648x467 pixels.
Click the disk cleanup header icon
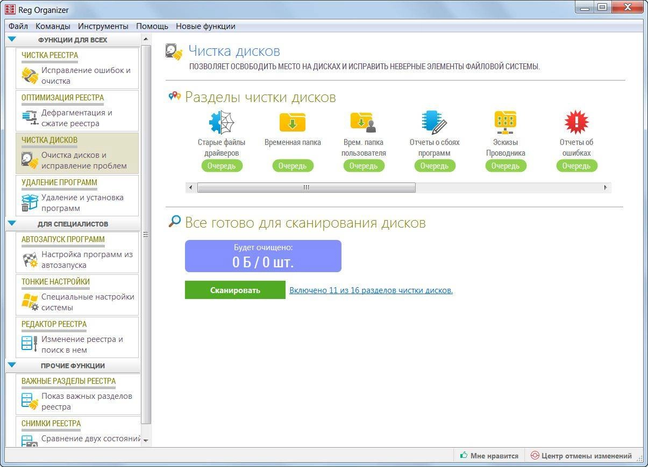(x=174, y=52)
